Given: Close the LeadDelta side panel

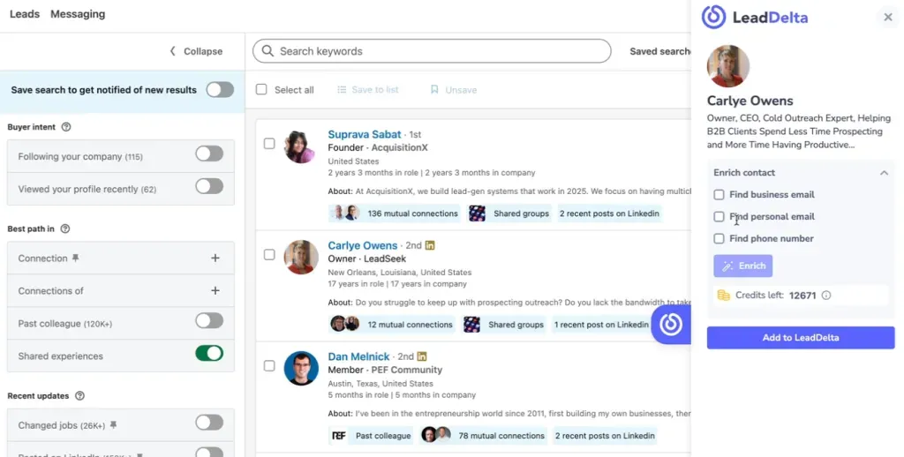Looking at the screenshot, I should [888, 18].
